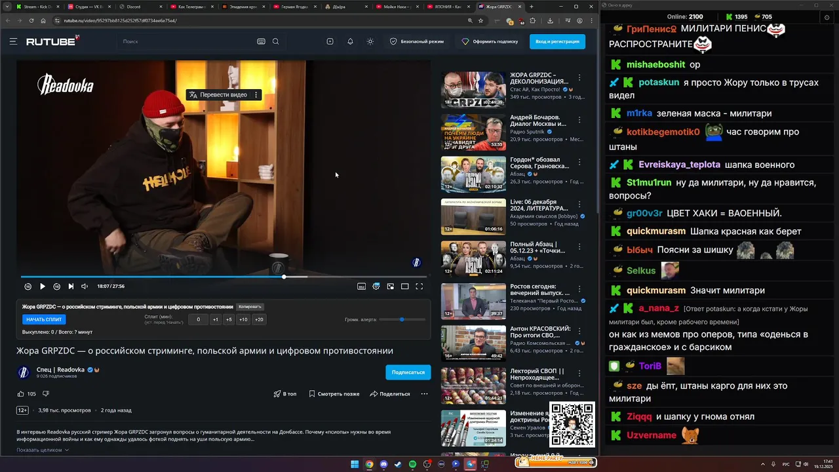Click Вход и регистрация
This screenshot has width=839, height=472.
(557, 41)
